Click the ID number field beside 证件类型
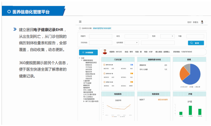 [x=158, y=43]
